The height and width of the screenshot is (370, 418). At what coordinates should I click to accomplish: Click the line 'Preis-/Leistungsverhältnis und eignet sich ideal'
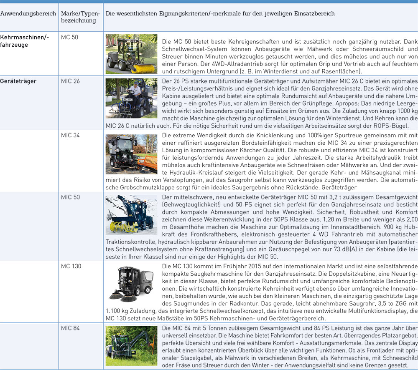tap(290, 88)
